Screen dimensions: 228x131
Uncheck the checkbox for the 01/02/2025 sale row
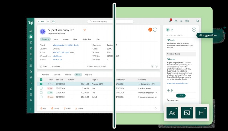coord(41,84)
